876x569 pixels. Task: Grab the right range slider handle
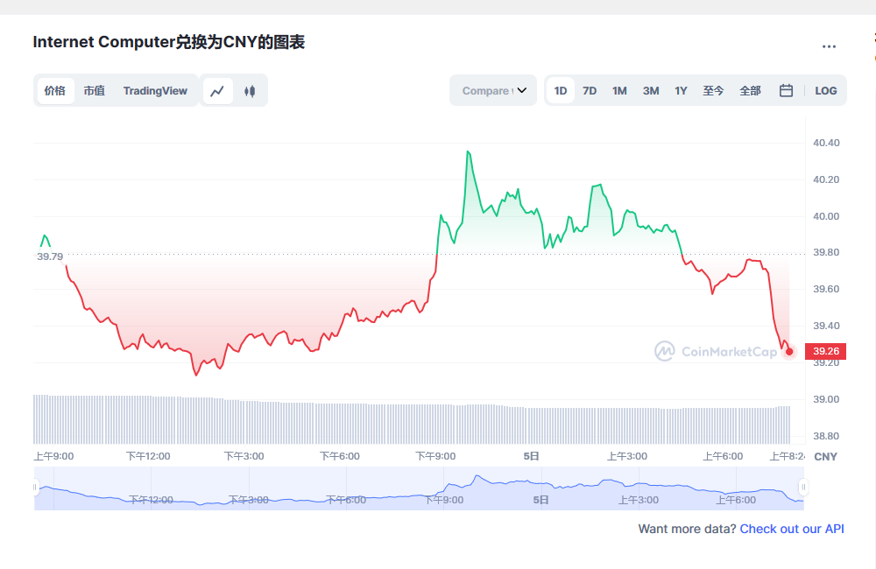[803, 488]
